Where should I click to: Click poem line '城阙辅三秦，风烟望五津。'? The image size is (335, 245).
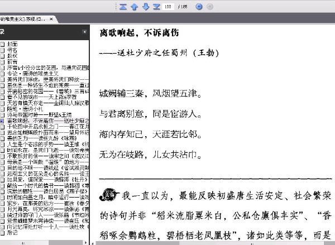pos(150,94)
